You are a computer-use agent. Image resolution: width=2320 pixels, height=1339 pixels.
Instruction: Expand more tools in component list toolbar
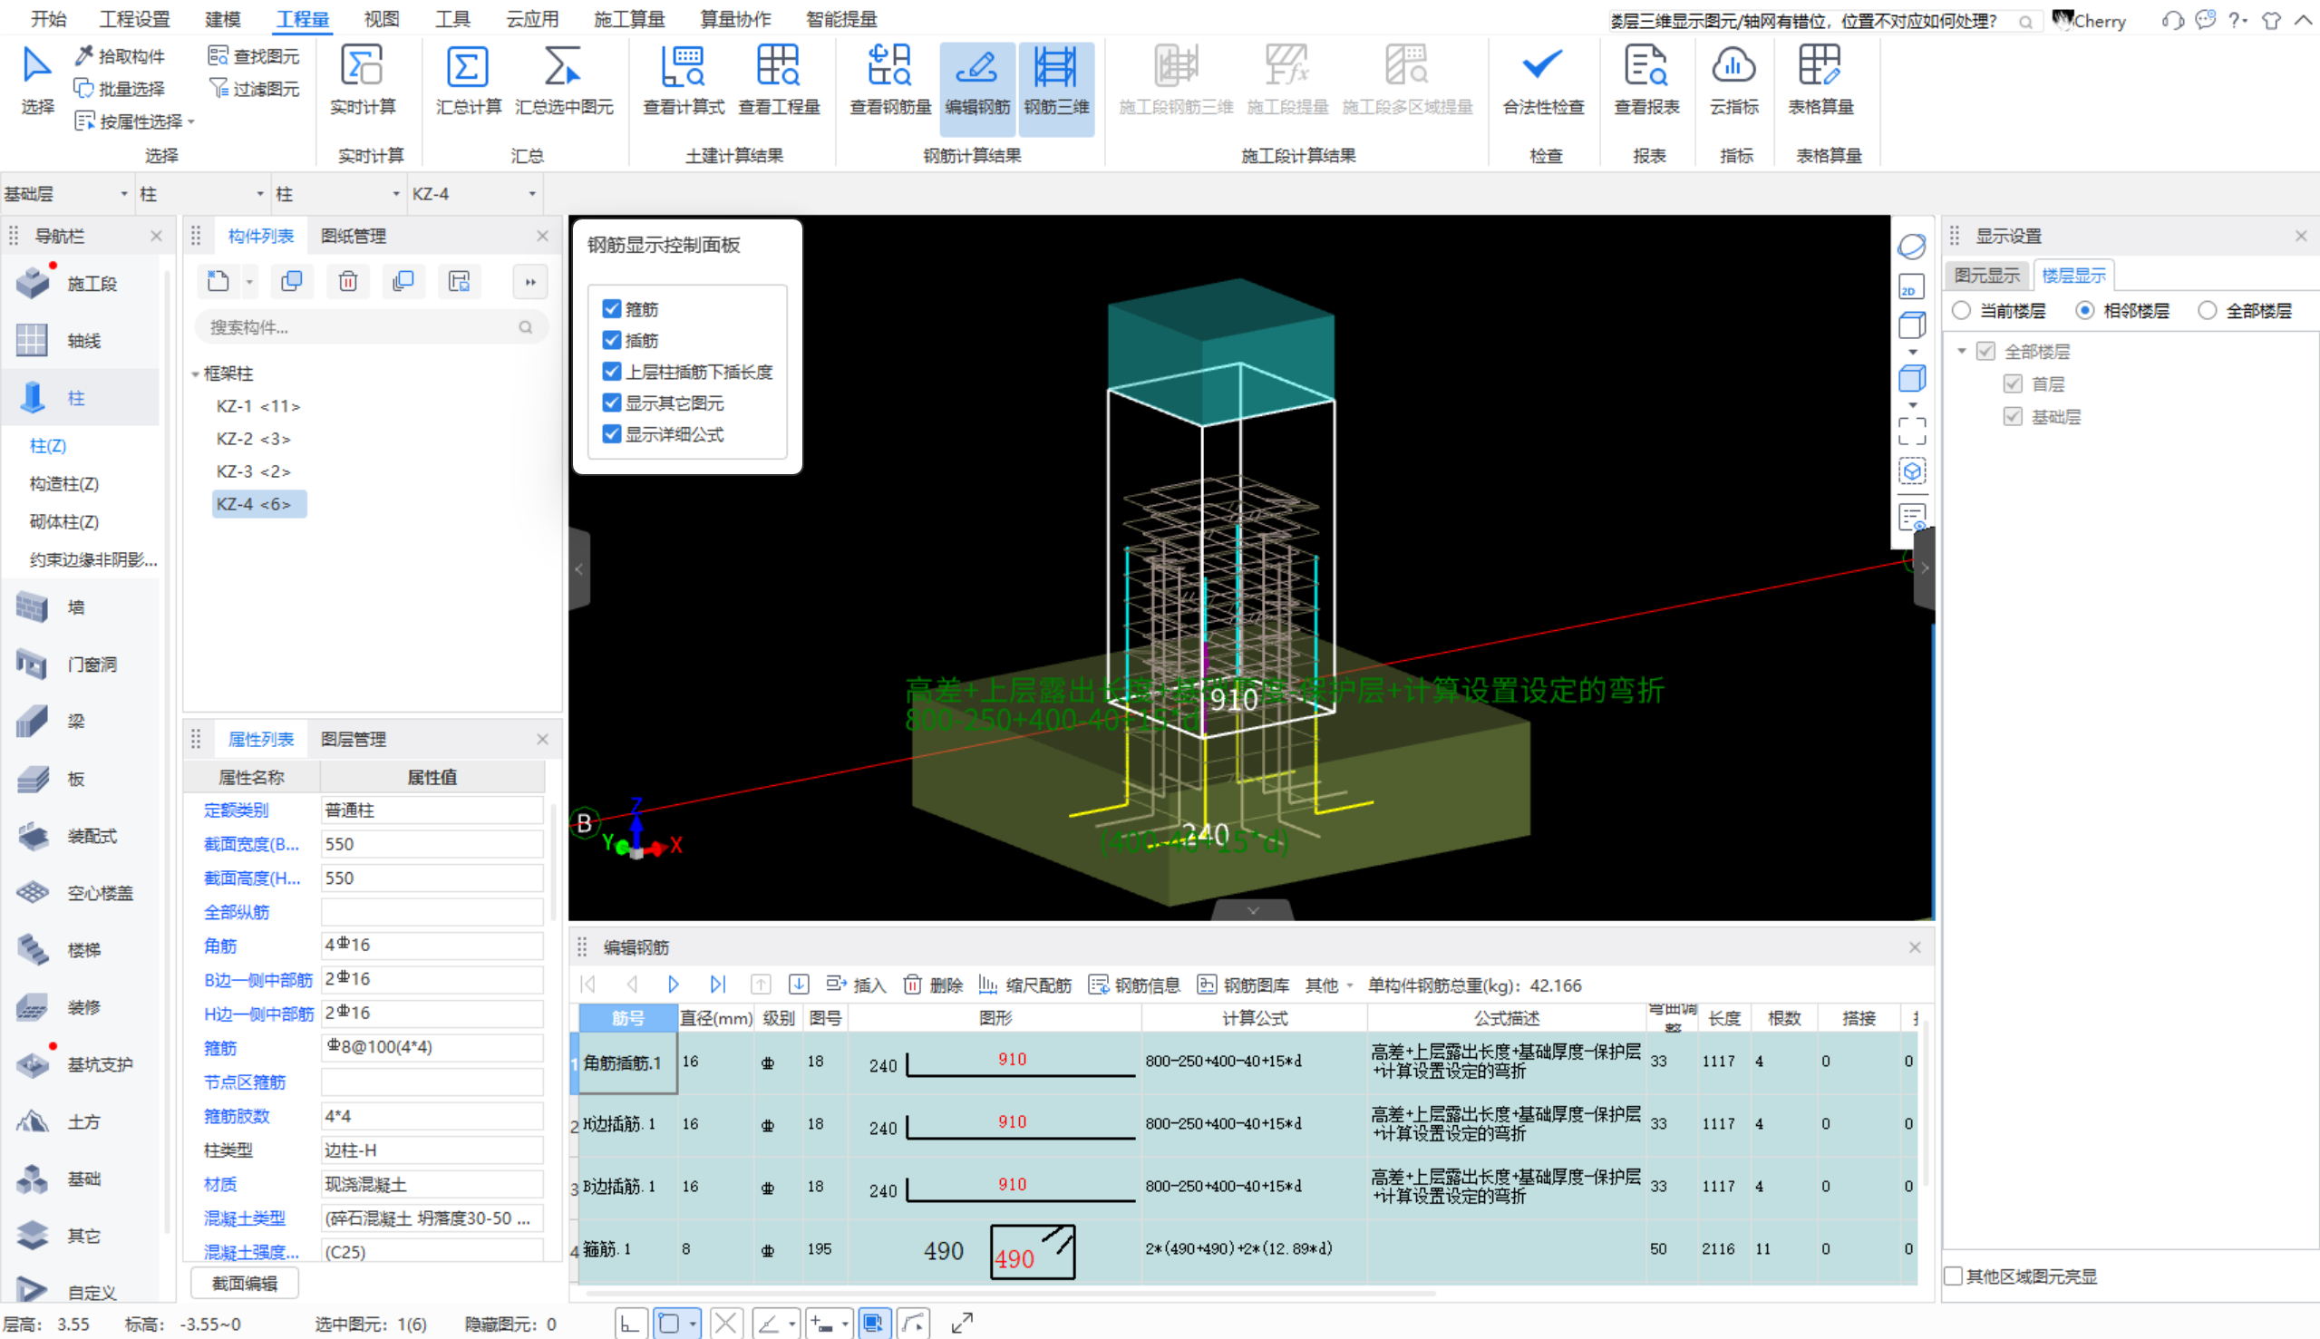tap(530, 282)
